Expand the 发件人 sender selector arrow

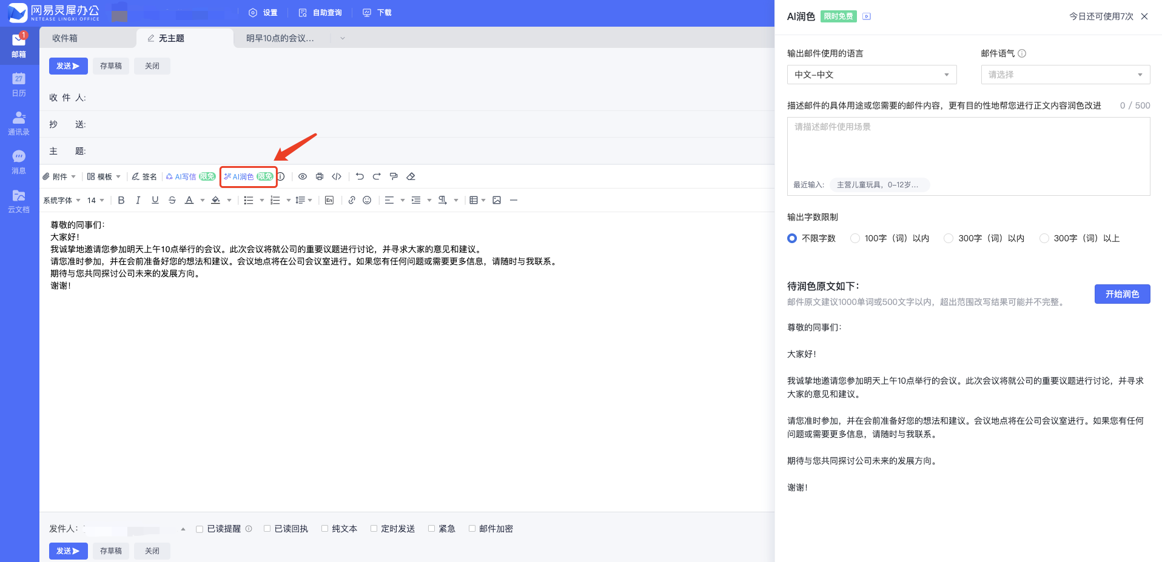(183, 529)
